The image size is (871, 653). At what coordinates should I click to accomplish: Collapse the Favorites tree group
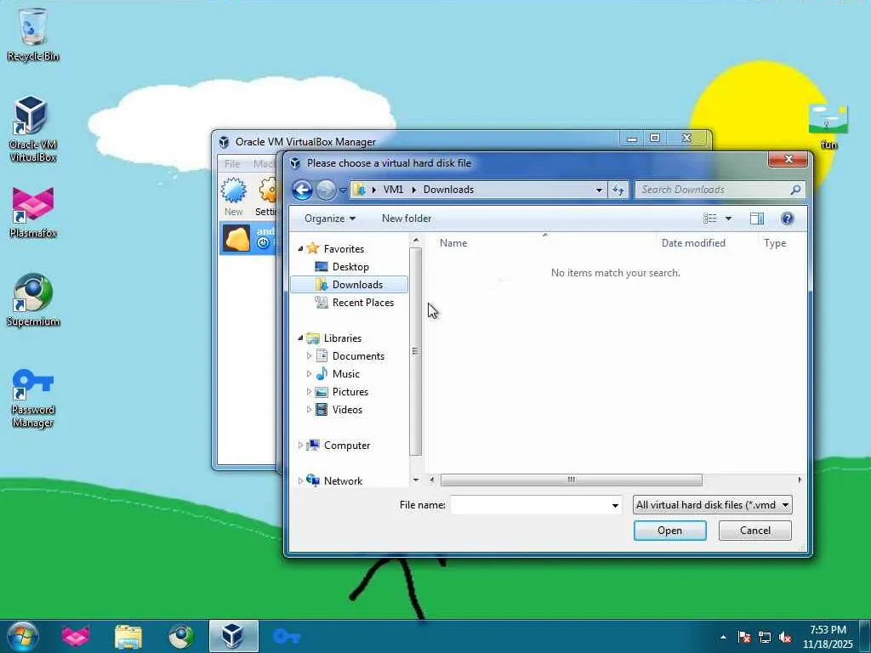pos(300,249)
